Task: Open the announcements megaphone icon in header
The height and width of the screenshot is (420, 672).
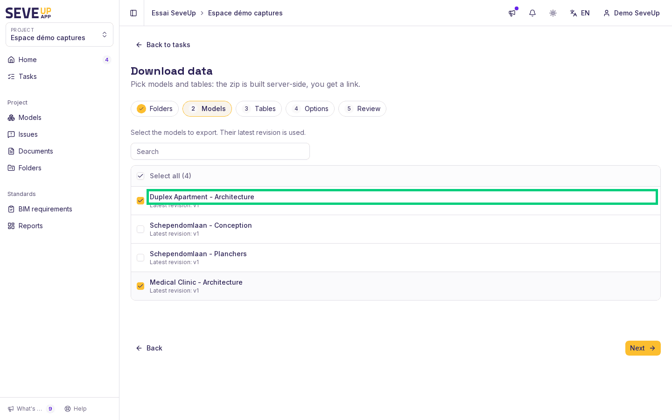Action: coord(512,13)
